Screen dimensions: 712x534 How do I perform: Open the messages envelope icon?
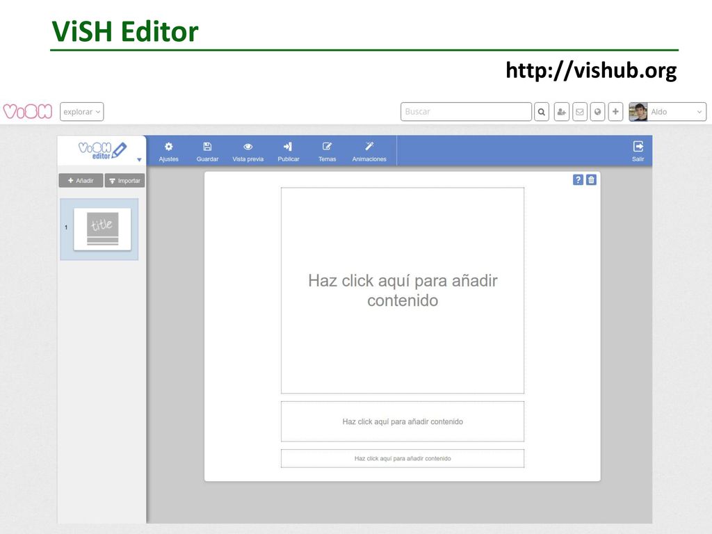click(579, 112)
